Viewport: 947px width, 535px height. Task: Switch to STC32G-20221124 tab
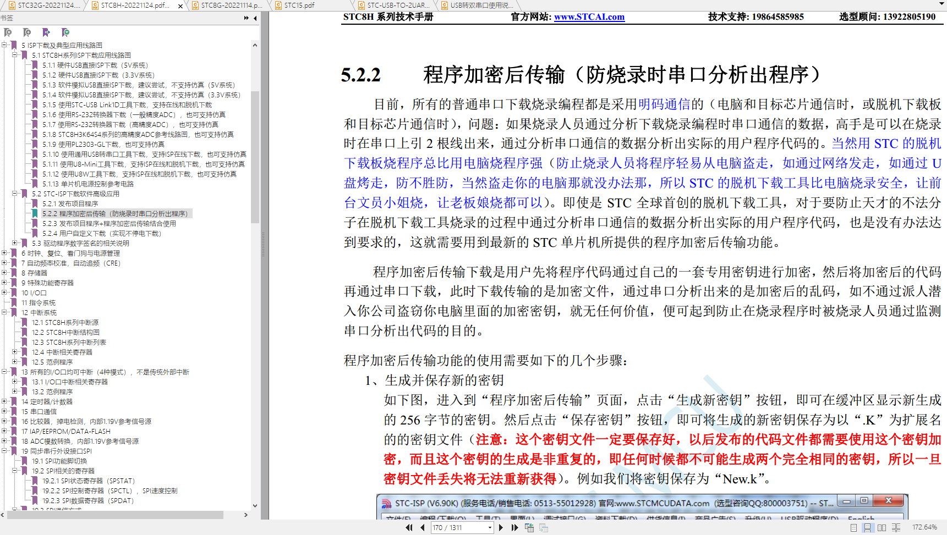pyautogui.click(x=44, y=5)
